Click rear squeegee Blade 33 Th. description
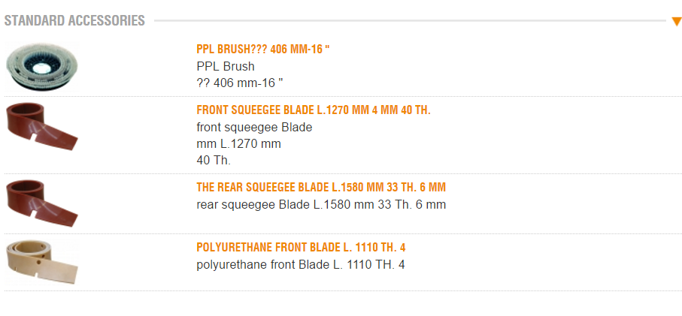Viewport: 682px width, 316px height. [321, 204]
